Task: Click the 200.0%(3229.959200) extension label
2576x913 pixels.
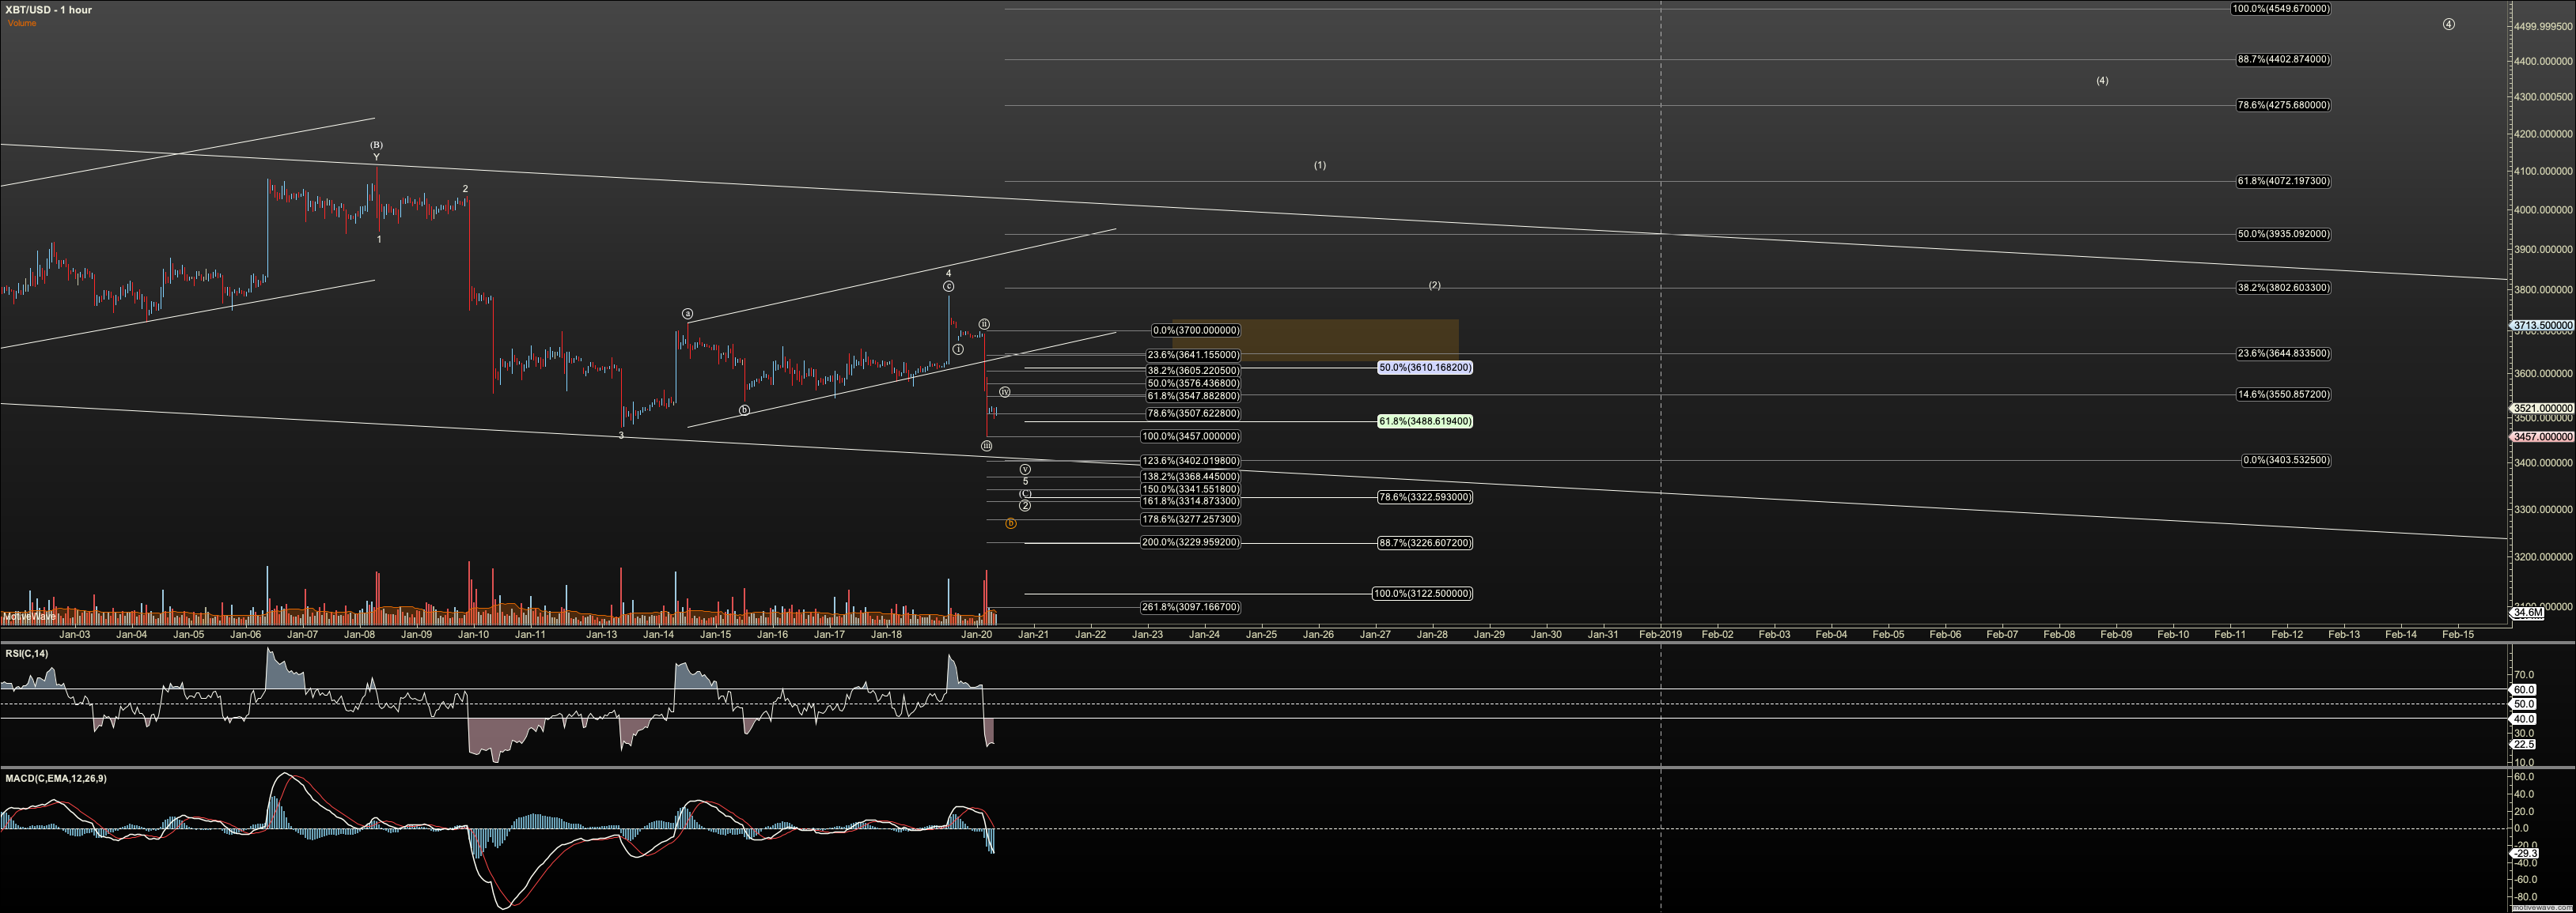Action: click(1191, 542)
